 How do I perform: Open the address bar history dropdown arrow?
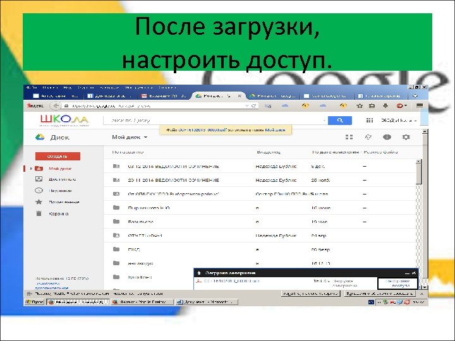pyautogui.click(x=246, y=106)
